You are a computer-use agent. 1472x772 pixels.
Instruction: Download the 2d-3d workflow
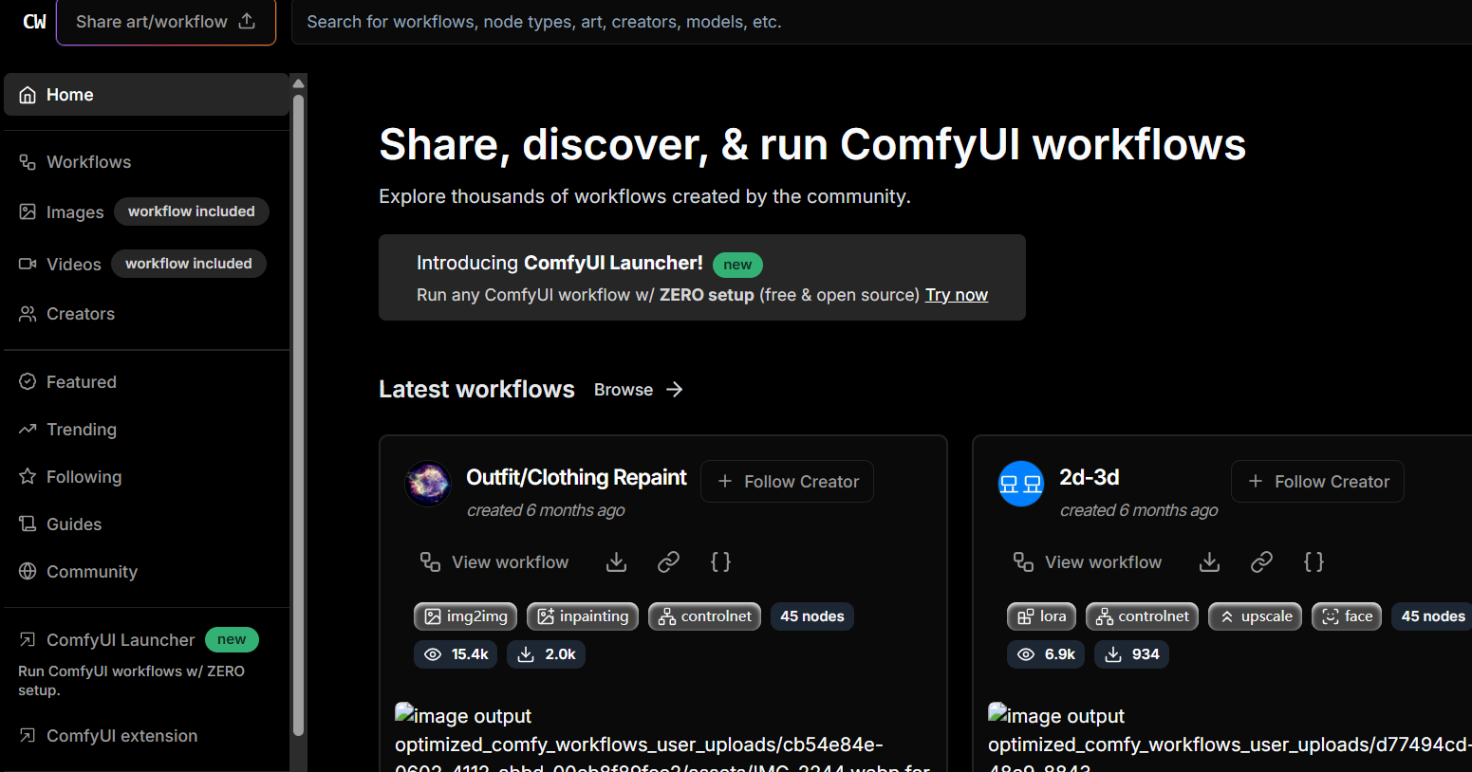(x=1210, y=562)
